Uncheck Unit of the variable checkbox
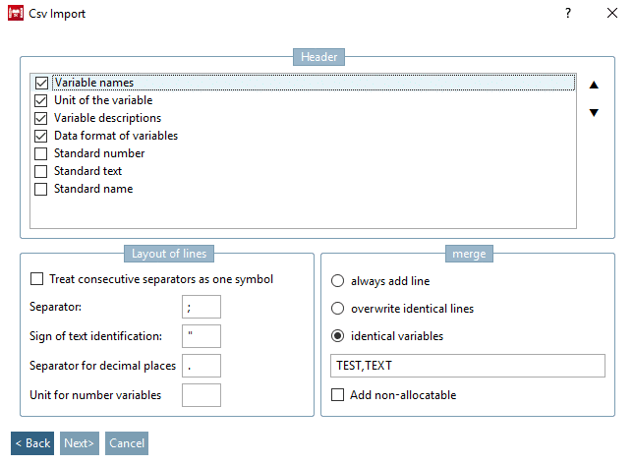Screen dimensions: 634x465 coord(41,100)
